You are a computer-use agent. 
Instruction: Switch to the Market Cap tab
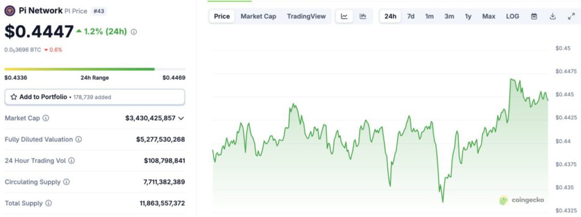pos(258,16)
